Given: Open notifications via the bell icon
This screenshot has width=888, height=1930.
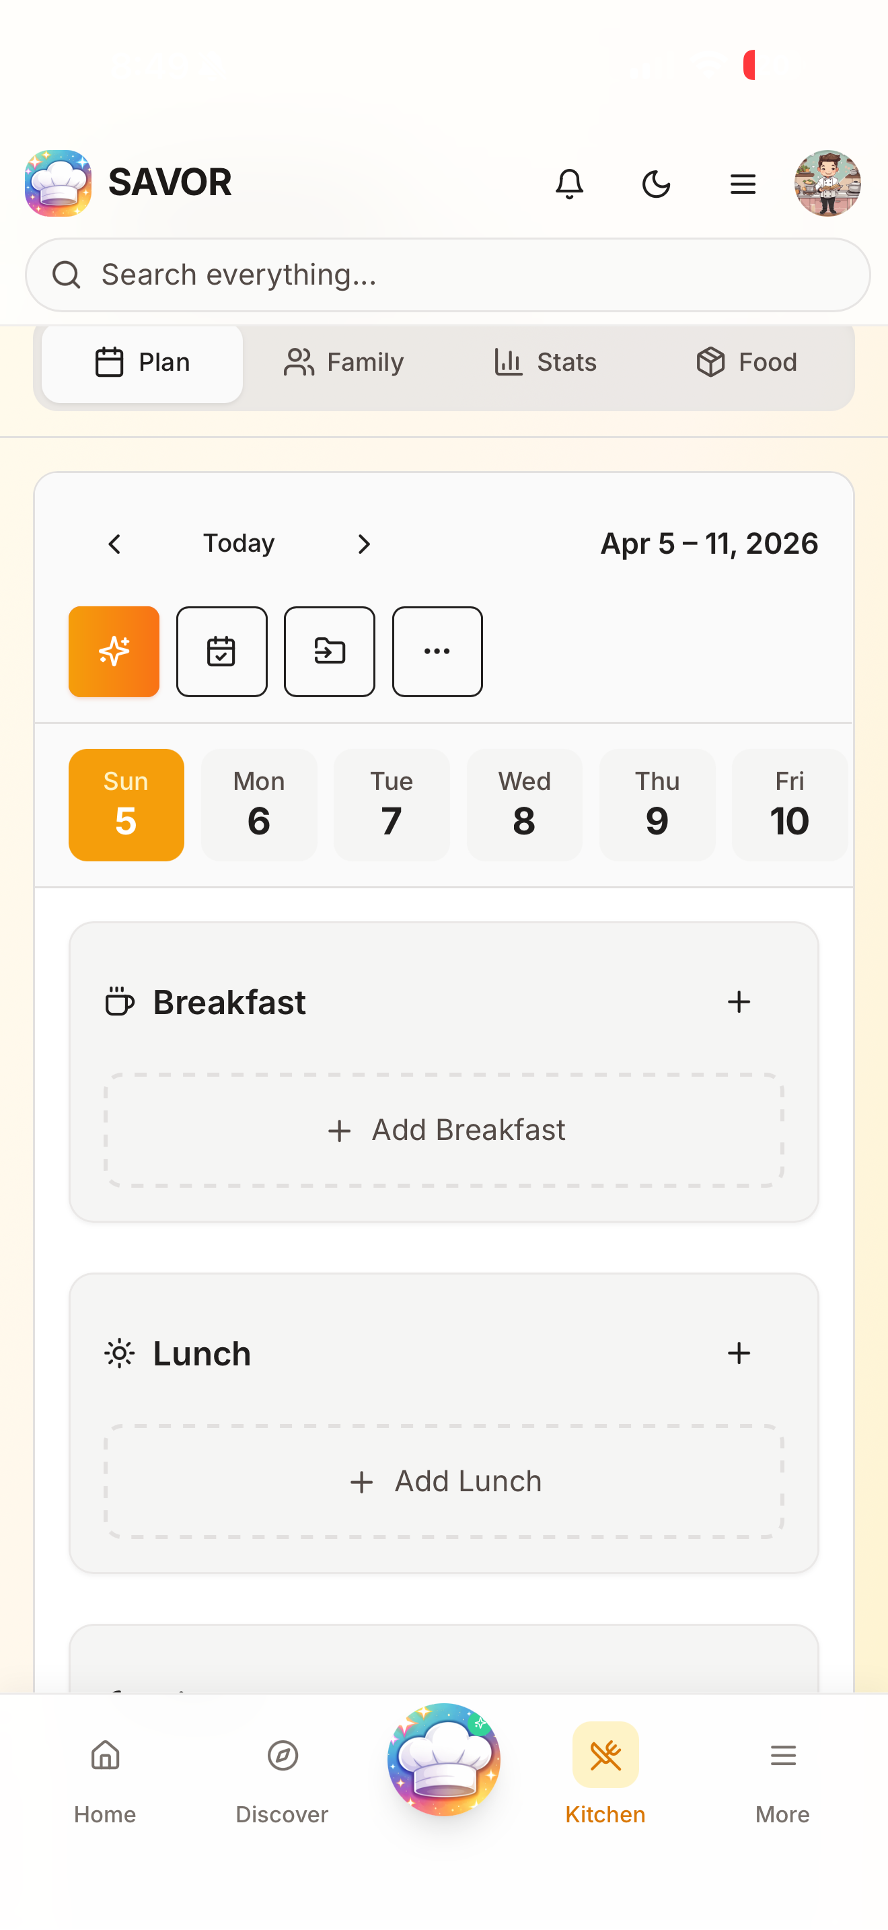Looking at the screenshot, I should [x=569, y=184].
